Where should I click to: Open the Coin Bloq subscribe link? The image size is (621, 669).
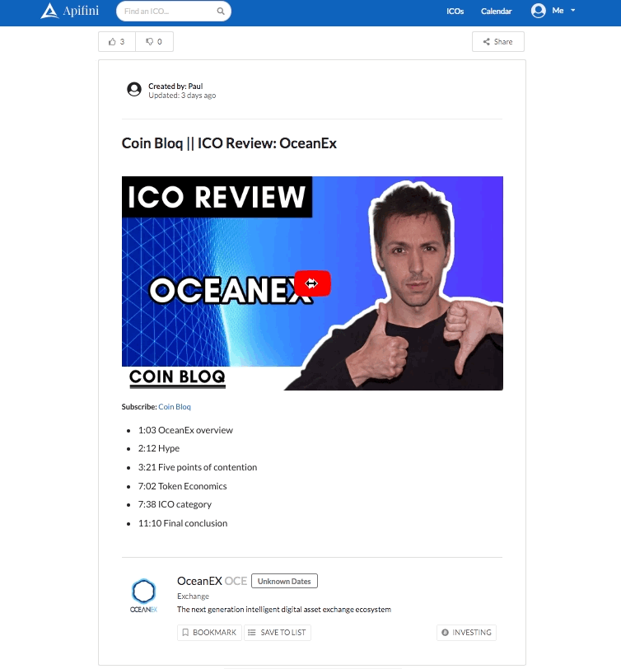175,407
